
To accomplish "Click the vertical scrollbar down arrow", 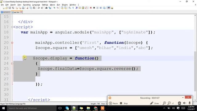I will (195, 100).
